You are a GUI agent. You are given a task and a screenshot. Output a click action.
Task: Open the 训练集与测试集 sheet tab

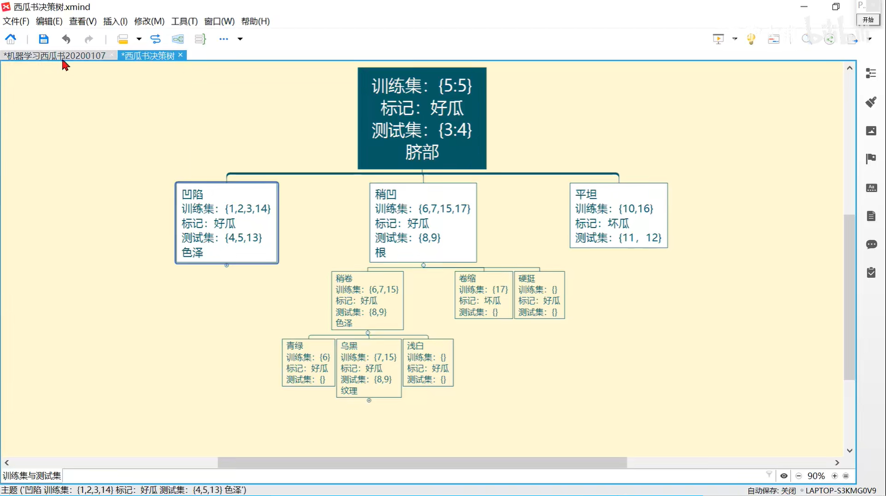[32, 476]
